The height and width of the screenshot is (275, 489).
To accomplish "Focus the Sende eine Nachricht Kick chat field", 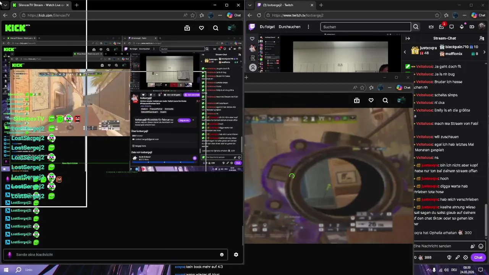I will point(115,255).
